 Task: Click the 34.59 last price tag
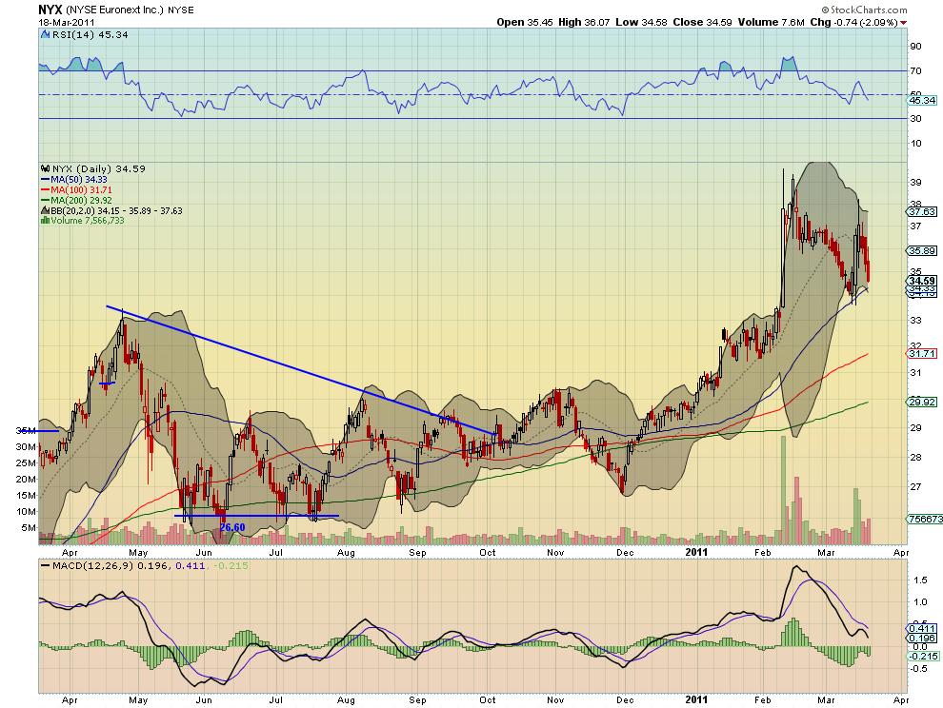click(922, 281)
